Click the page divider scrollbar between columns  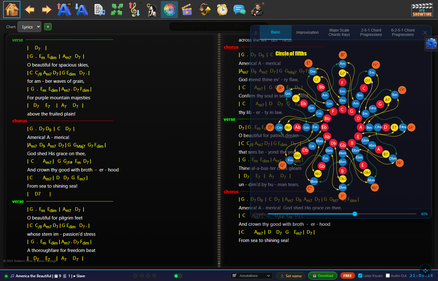click(x=219, y=150)
